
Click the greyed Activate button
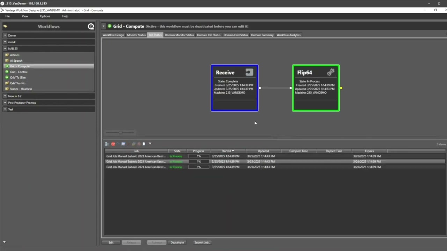156,242
